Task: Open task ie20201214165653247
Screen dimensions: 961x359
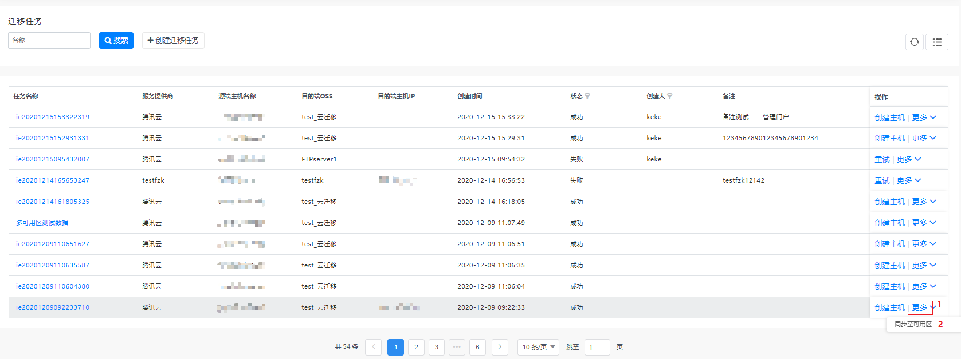Action: click(x=53, y=180)
